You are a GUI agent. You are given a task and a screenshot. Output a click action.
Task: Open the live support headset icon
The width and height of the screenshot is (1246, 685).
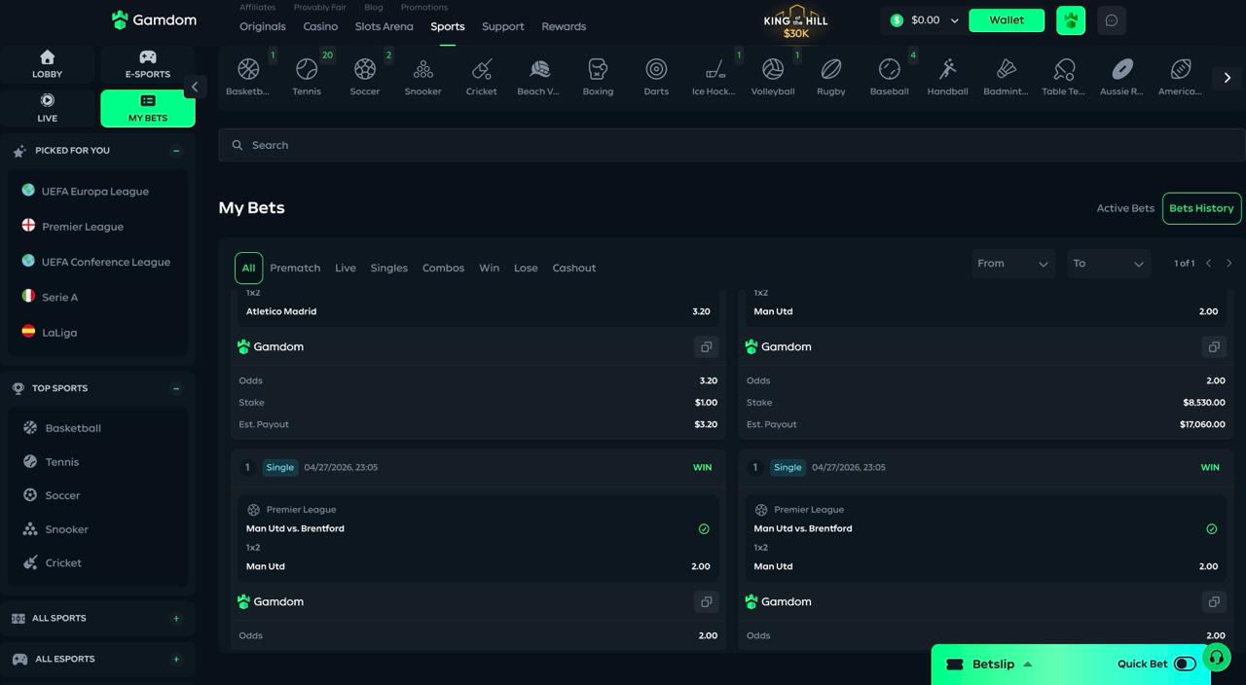(x=1216, y=658)
